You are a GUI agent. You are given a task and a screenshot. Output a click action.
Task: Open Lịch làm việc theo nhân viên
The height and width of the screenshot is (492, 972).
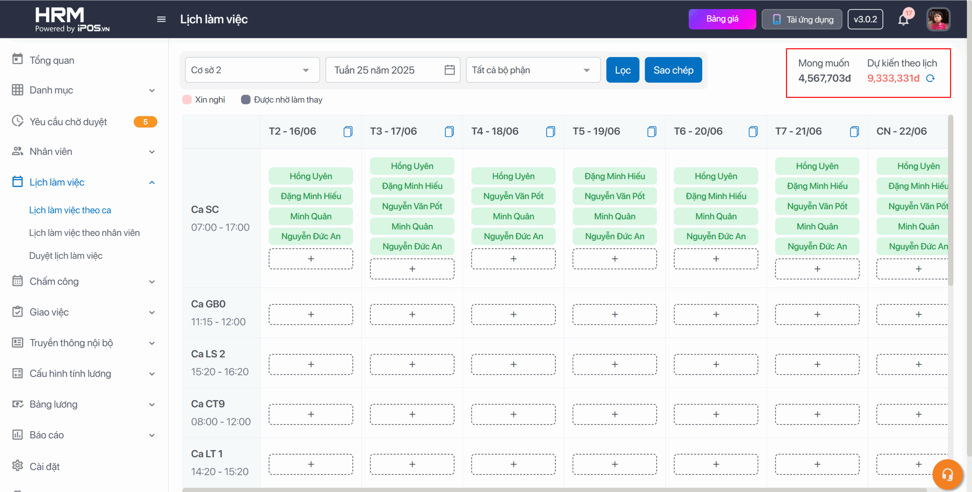point(84,233)
